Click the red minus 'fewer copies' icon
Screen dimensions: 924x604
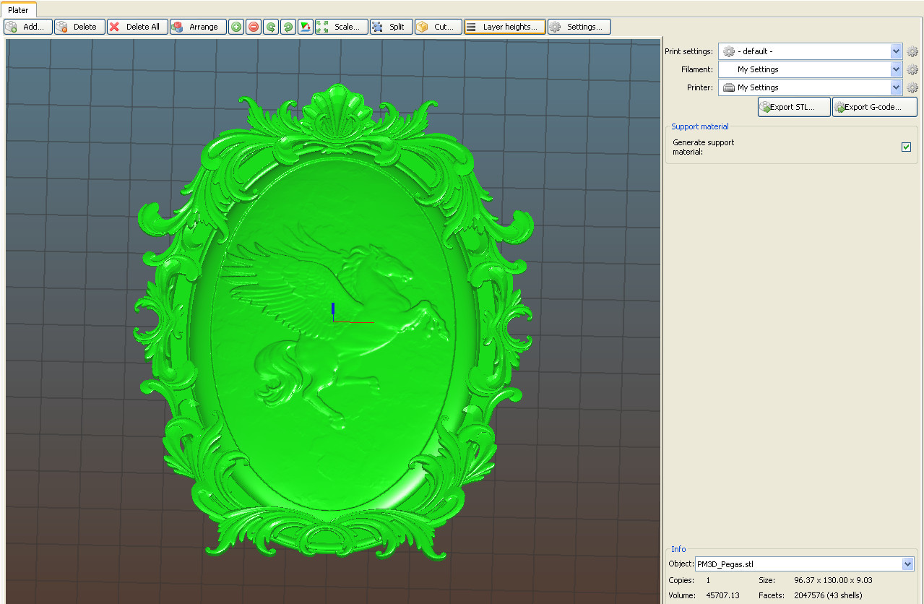pyautogui.click(x=254, y=27)
